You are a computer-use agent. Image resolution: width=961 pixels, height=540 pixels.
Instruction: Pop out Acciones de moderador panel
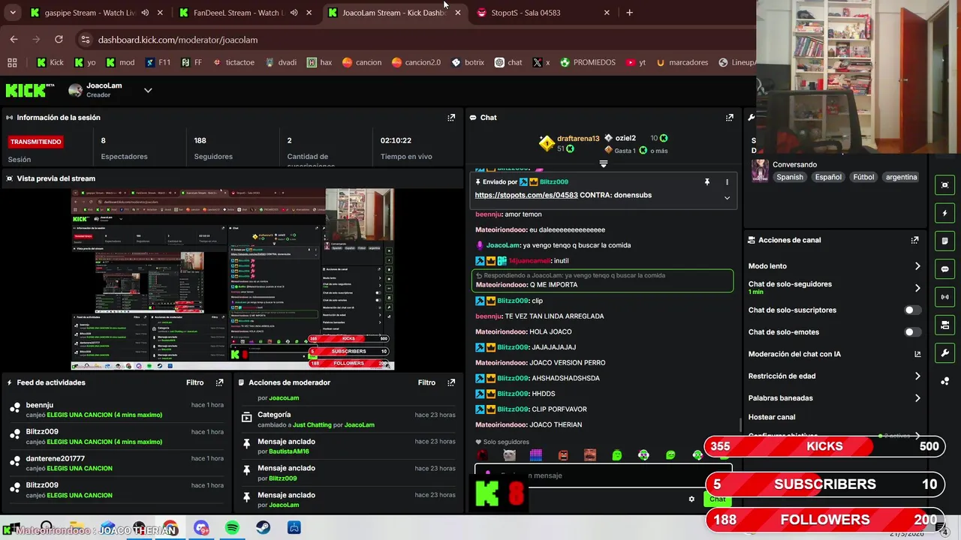[x=451, y=382]
